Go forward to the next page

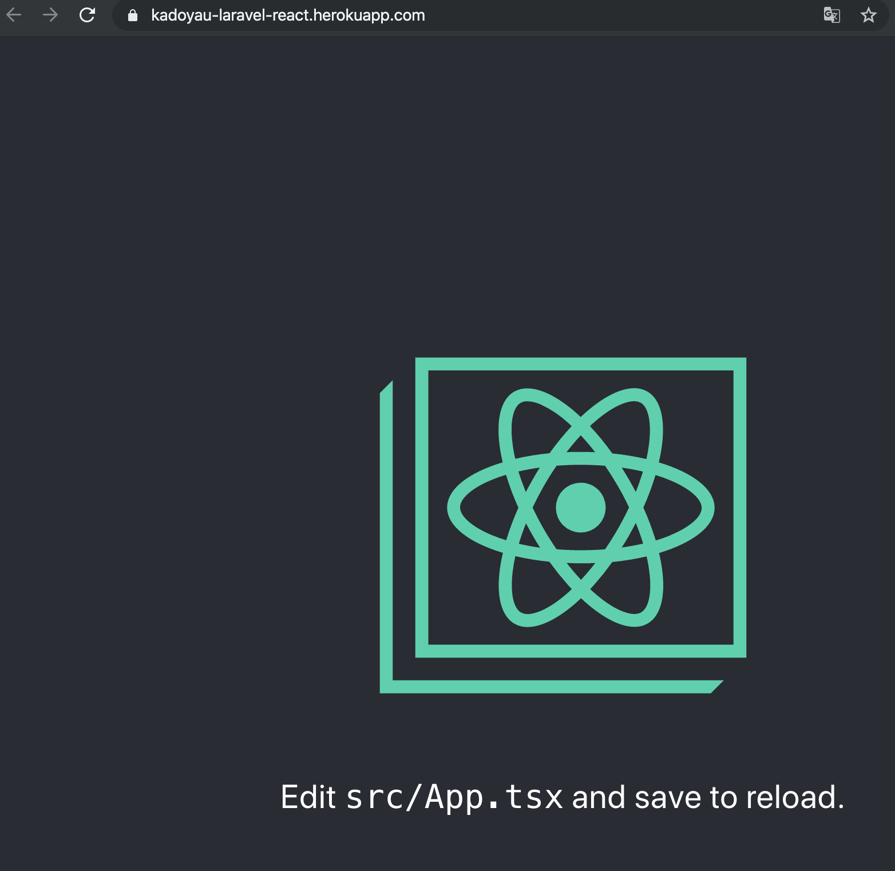pos(50,15)
